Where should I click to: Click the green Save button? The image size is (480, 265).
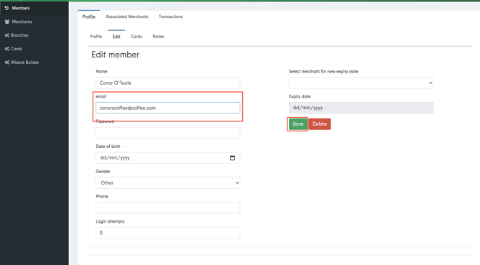(x=298, y=124)
